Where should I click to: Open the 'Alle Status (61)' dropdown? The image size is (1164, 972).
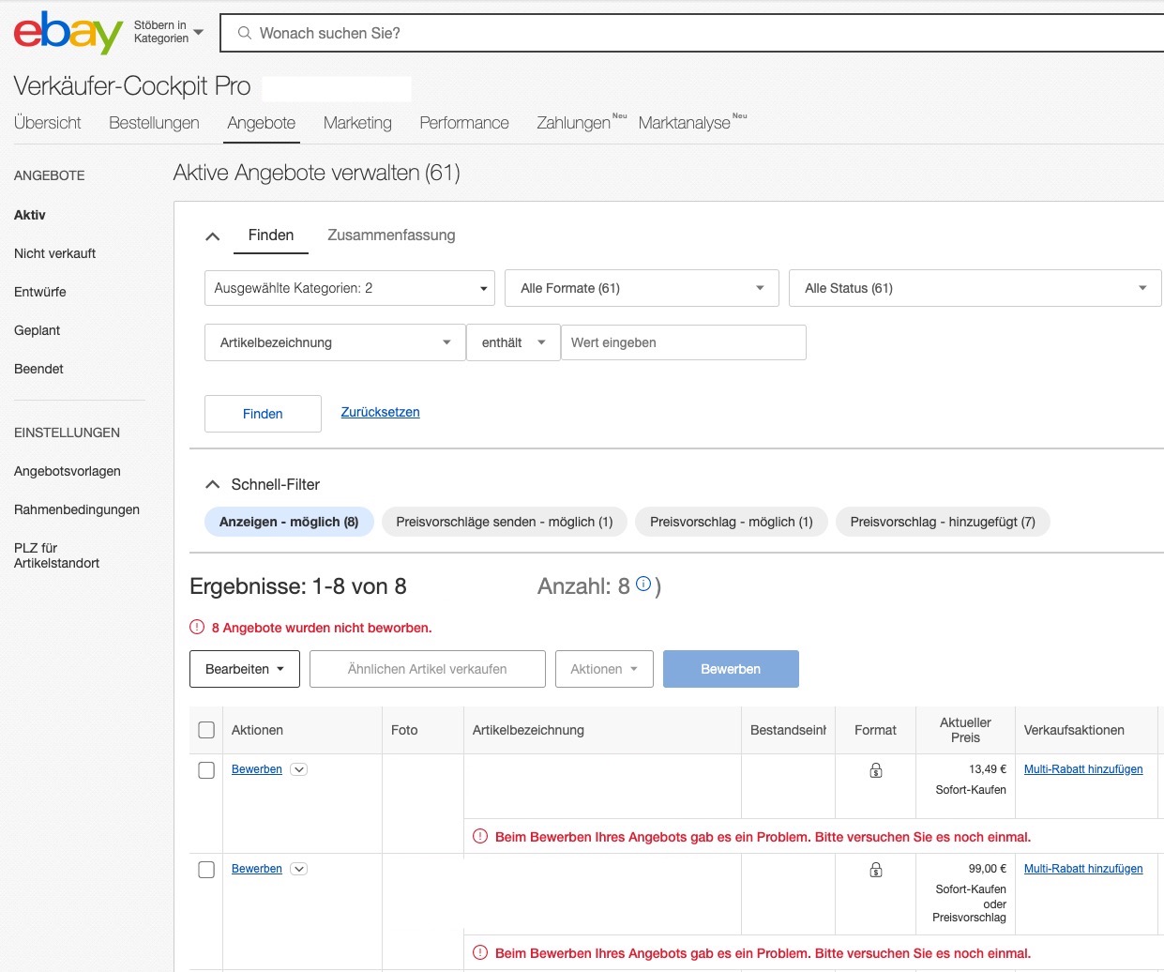(x=975, y=288)
